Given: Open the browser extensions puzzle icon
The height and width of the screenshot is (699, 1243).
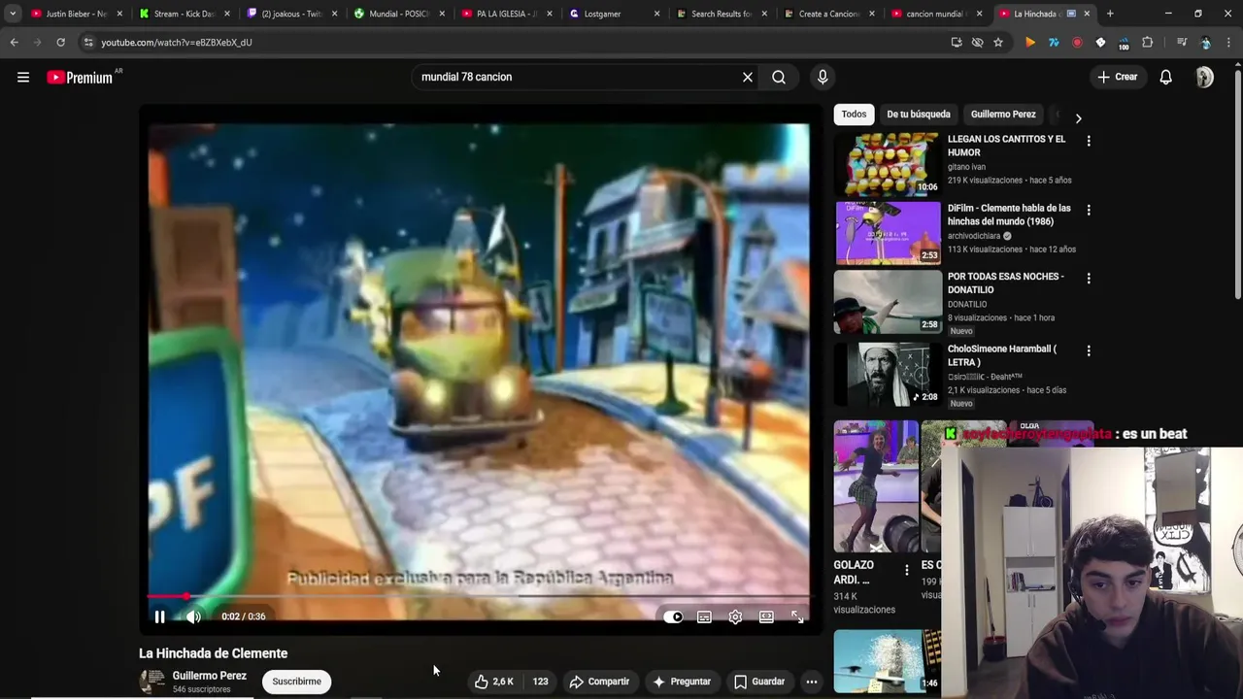Looking at the screenshot, I should (x=1147, y=43).
